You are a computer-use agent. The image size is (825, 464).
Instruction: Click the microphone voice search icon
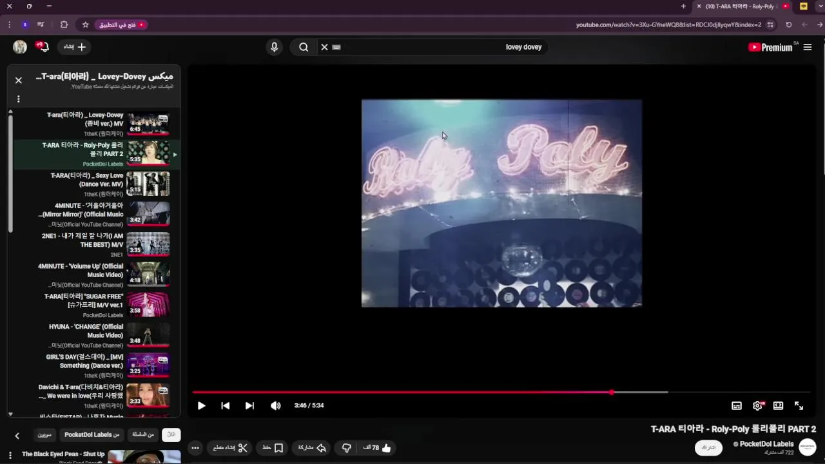click(274, 47)
